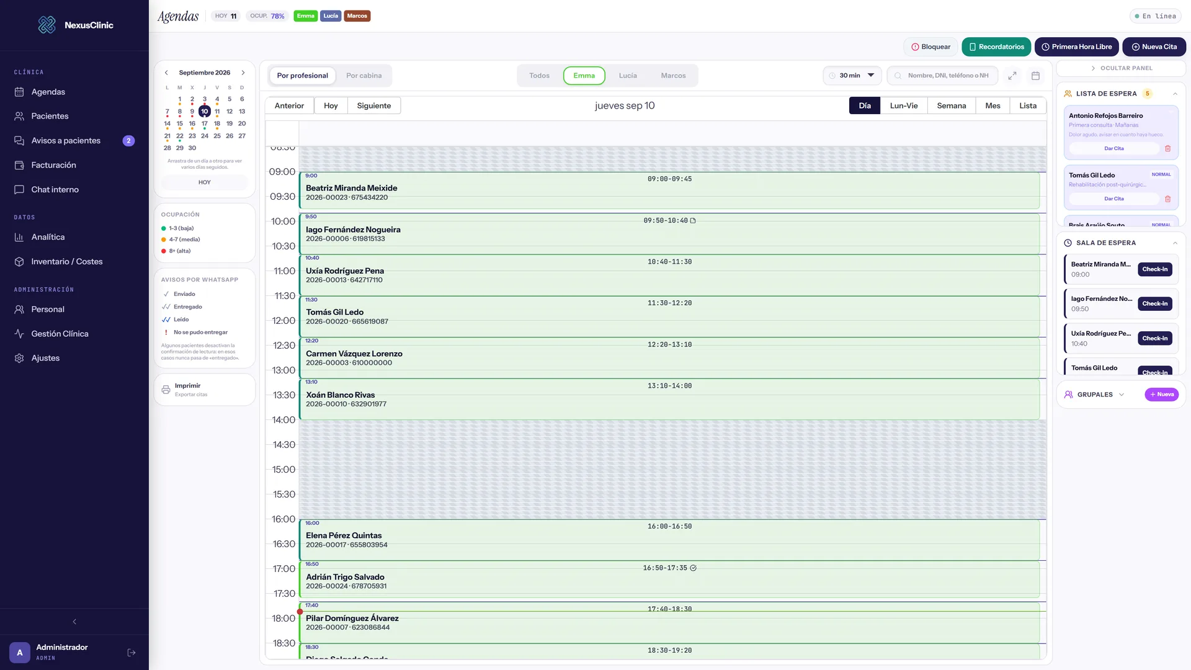
Task: Click the patient search field
Action: point(943,76)
